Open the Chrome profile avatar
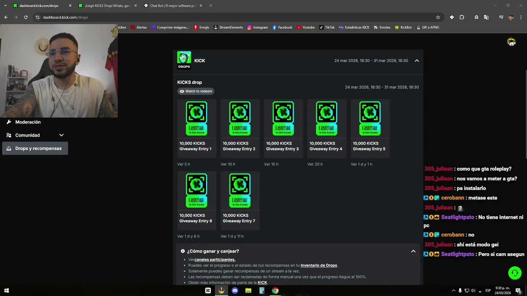The image size is (527, 296). pos(511,17)
